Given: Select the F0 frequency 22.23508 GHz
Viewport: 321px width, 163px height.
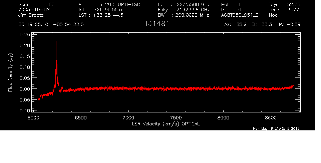Looking at the screenshot, I should 194,4.
